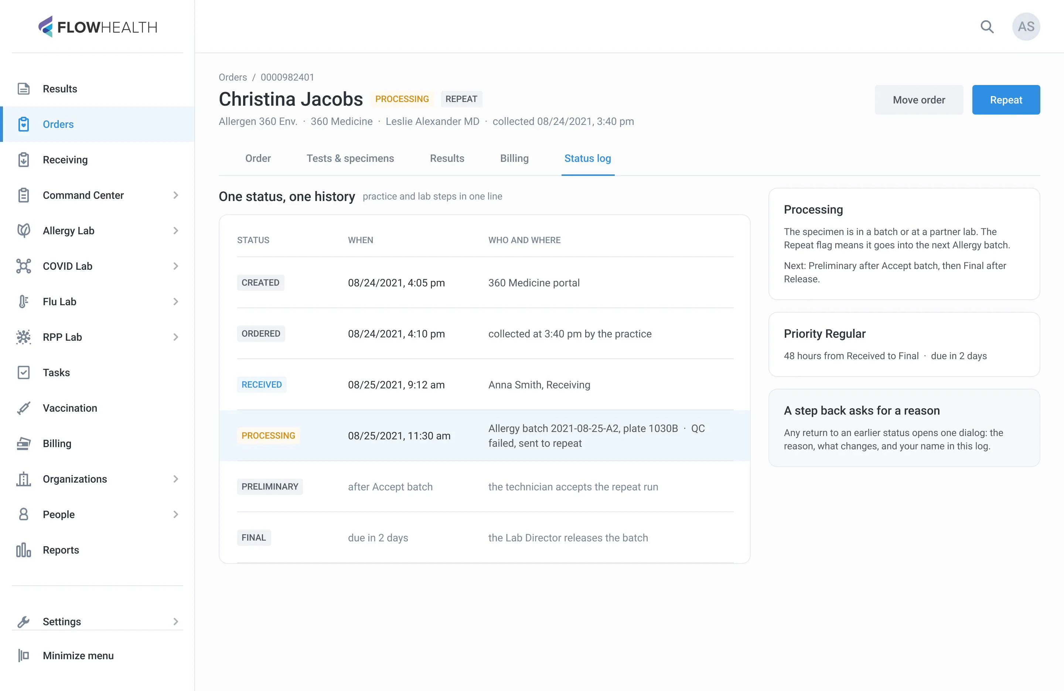
Task: Expand the Organizations chevron
Action: point(176,479)
